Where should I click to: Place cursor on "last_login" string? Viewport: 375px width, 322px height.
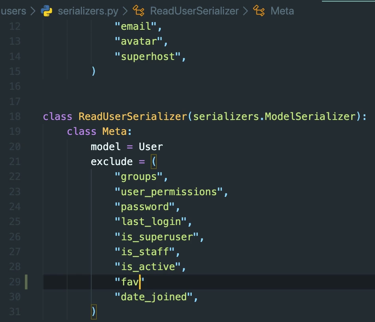pos(150,222)
